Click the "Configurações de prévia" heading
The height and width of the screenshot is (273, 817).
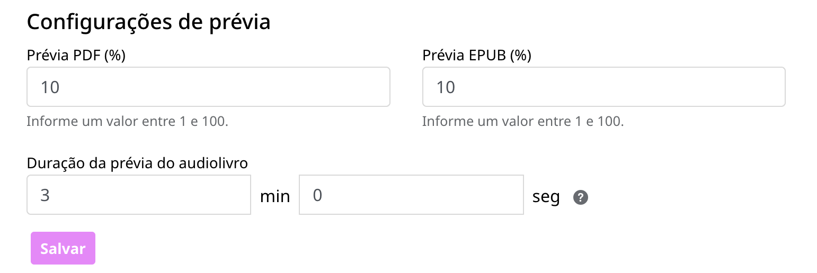click(x=149, y=22)
